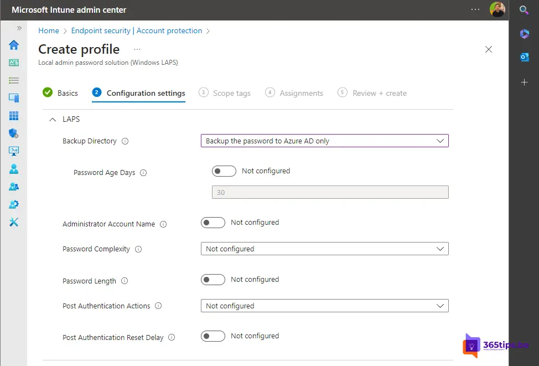Toggle Post Authentication Reset Delay setting
Image resolution: width=539 pixels, height=366 pixels.
pos(213,336)
